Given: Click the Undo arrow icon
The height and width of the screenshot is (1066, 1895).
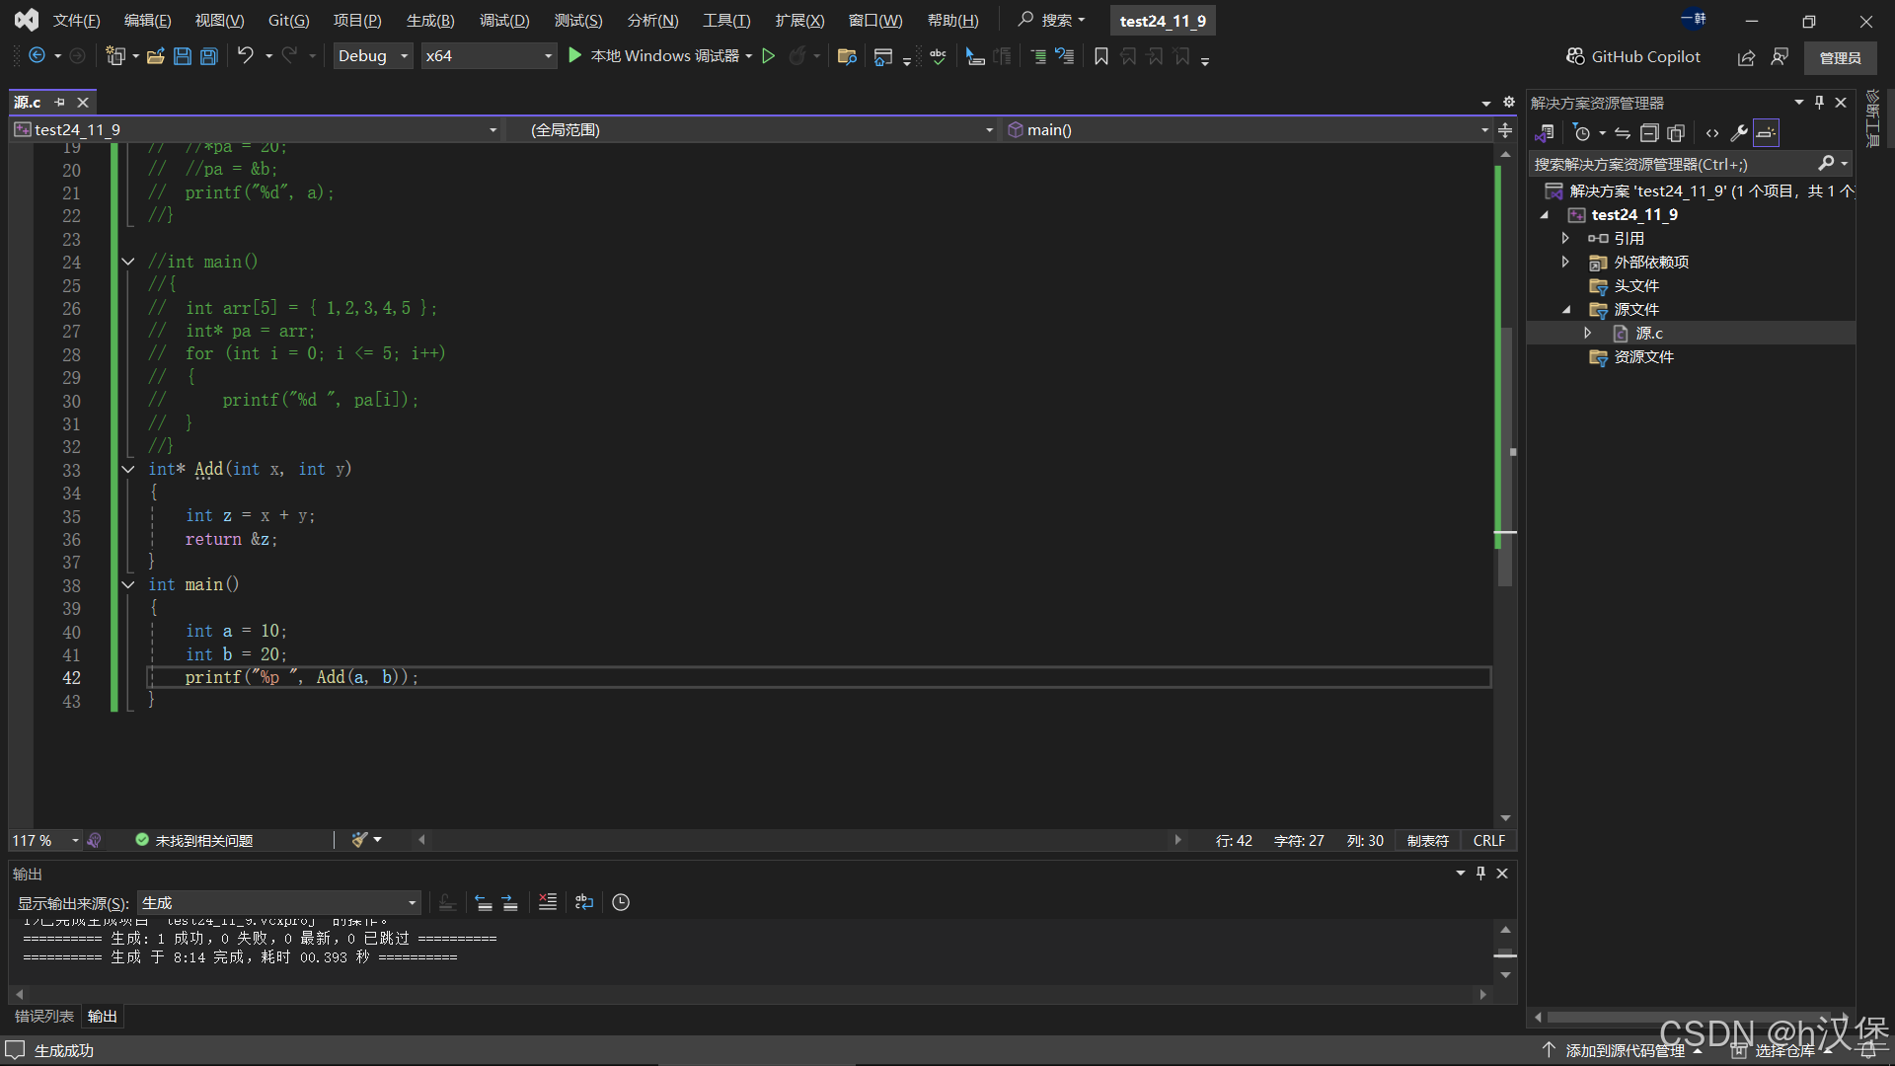Looking at the screenshot, I should click(246, 56).
